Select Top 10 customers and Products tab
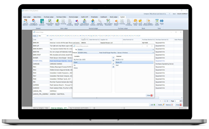209x129 pixels. 79,108
